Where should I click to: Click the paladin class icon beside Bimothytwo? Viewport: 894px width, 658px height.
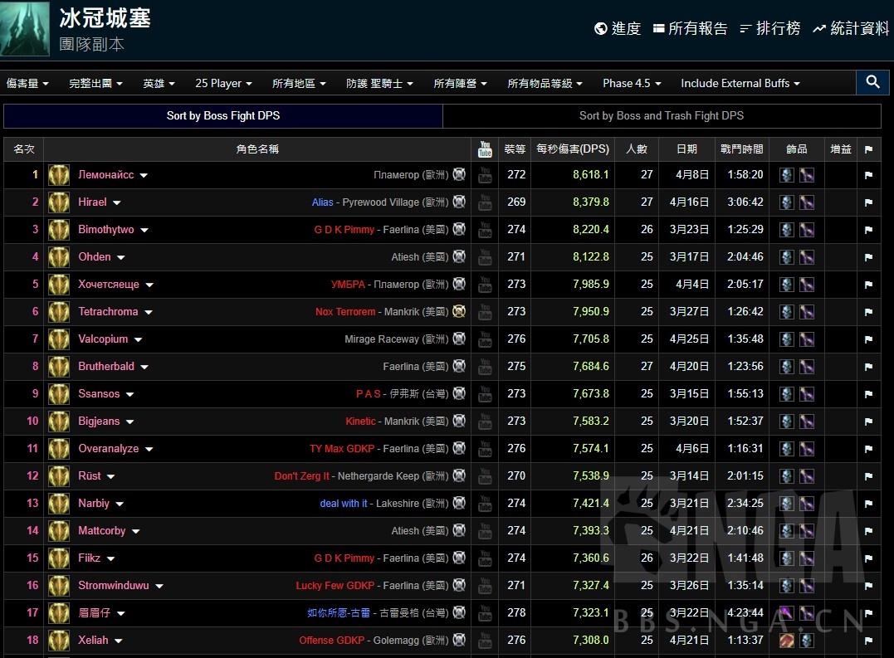pyautogui.click(x=58, y=230)
